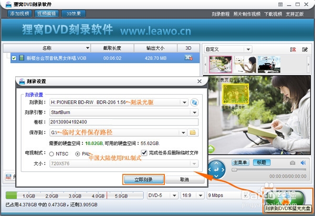
Task: Open the DVD-5 disc type dropdown
Action: pos(163,196)
